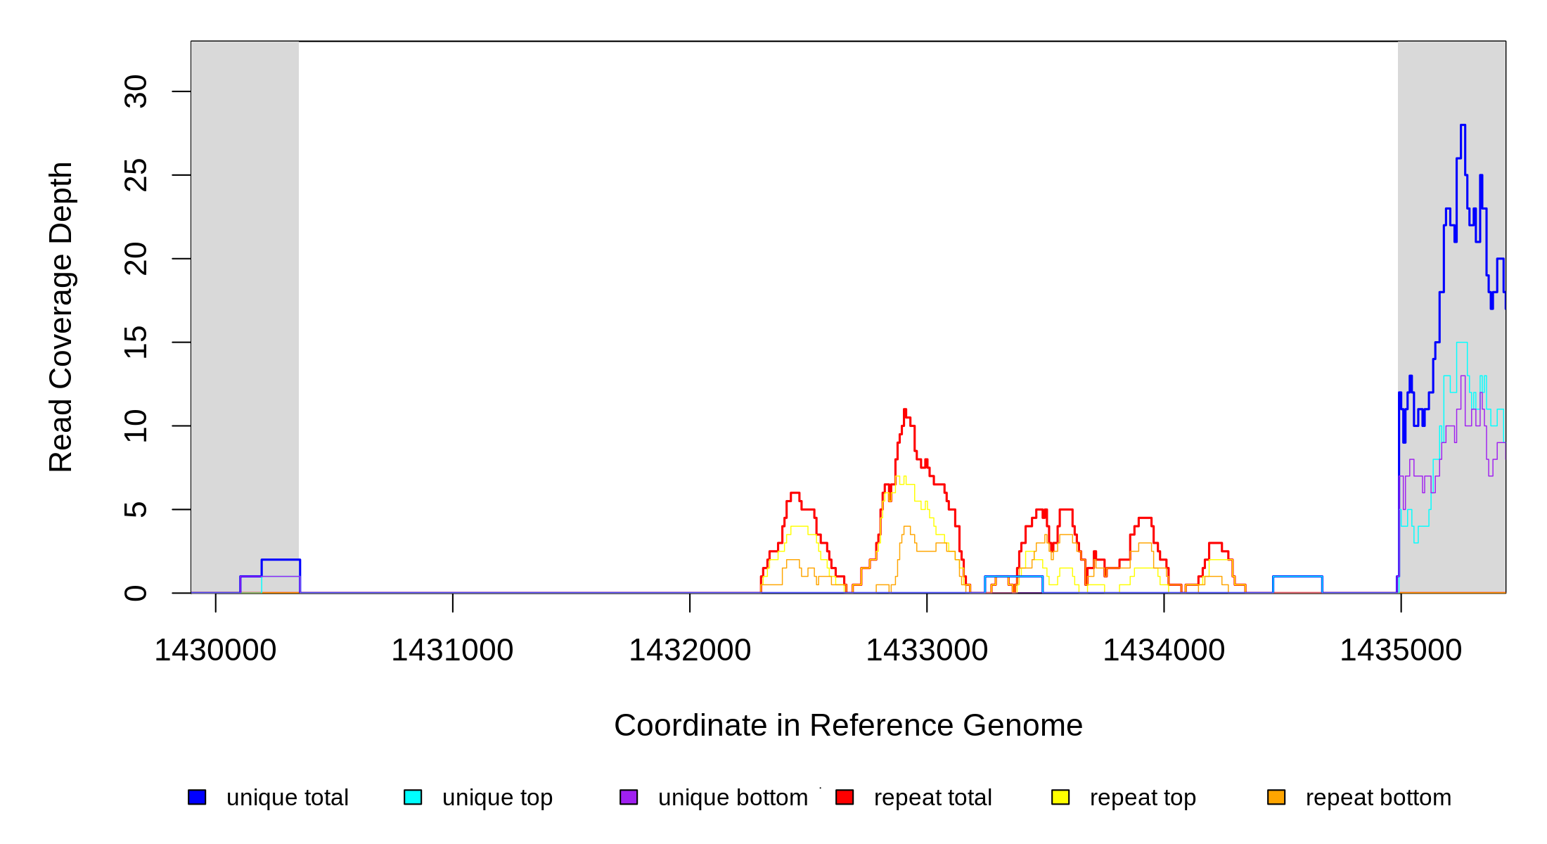Click the y-axis tick label 30
The width and height of the screenshot is (1547, 844).
point(136,91)
